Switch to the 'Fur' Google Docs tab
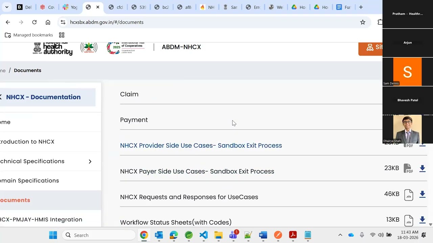This screenshot has height=243, width=433. 344,7
